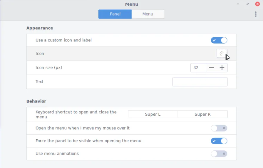This screenshot has width=263, height=168.
Task: Click the icon size value field
Action: (198, 68)
